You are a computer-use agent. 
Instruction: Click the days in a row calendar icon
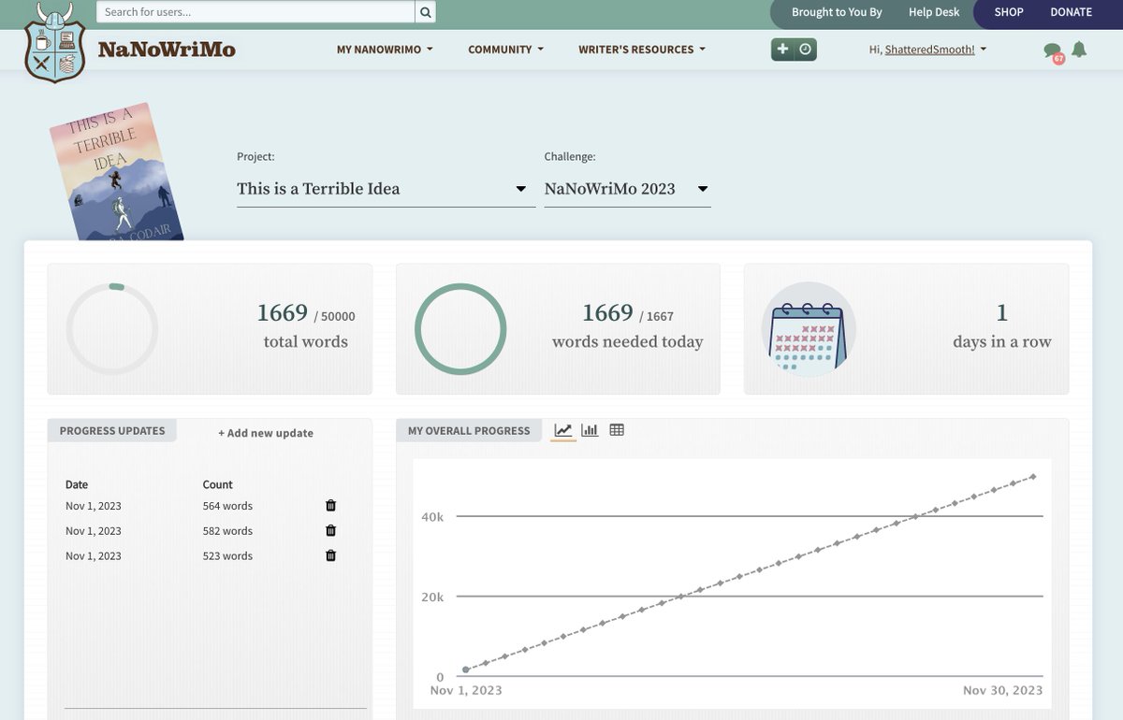(x=809, y=329)
